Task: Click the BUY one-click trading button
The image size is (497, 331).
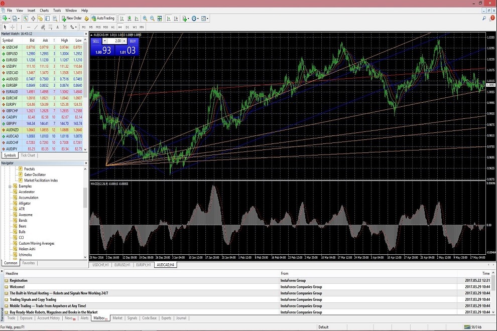Action: pos(133,41)
